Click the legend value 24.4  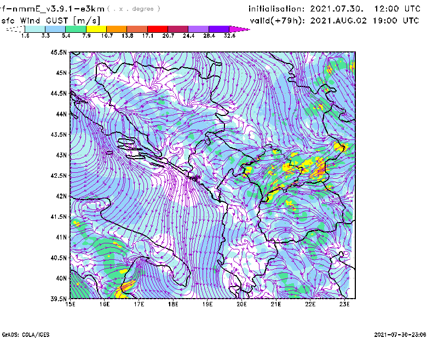[x=188, y=36]
